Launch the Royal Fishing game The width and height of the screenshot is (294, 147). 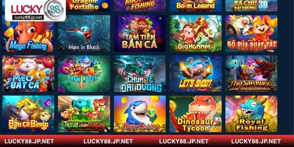coord(251,114)
